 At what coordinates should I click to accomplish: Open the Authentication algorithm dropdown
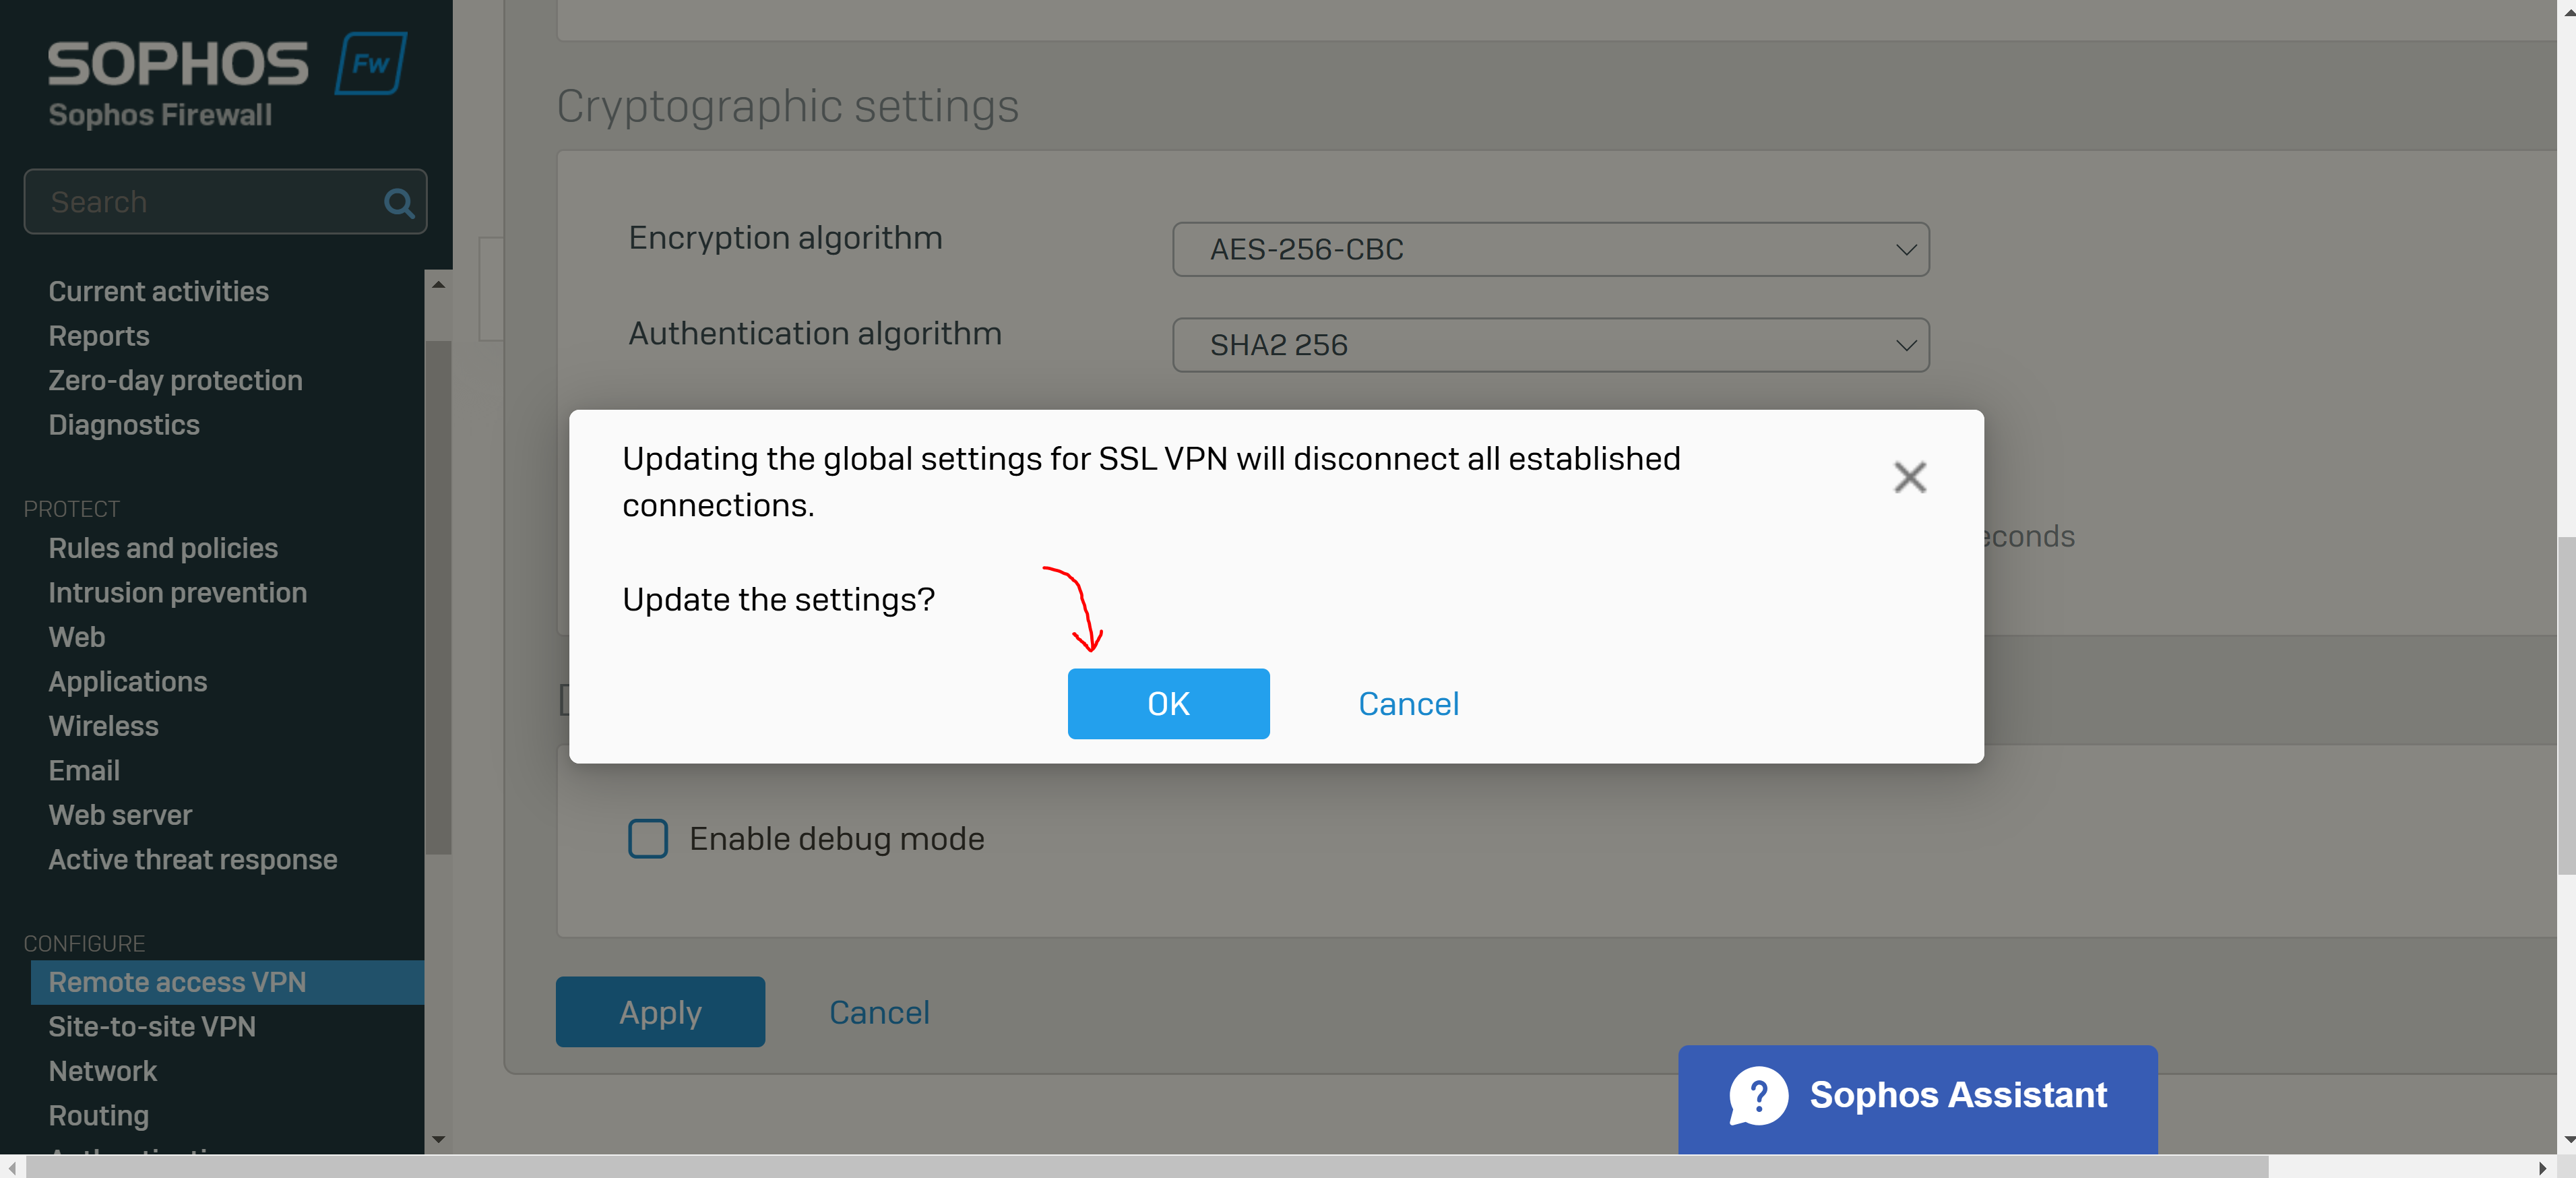[1550, 345]
